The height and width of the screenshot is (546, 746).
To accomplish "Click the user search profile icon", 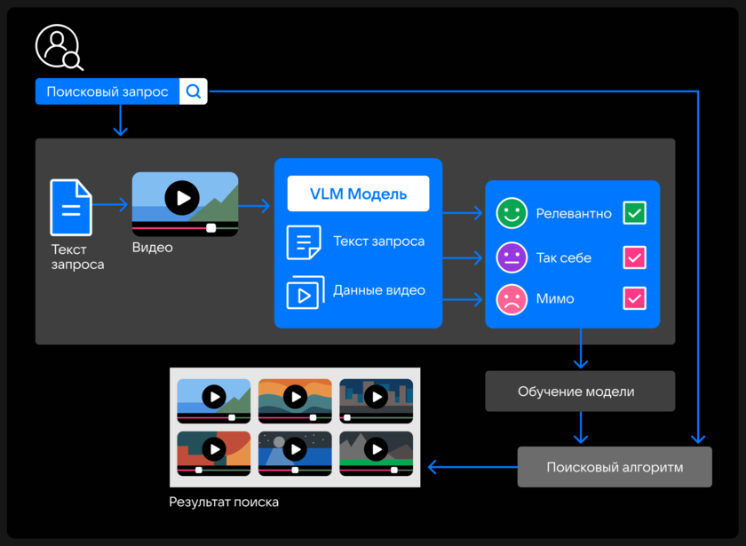I will pos(59,47).
